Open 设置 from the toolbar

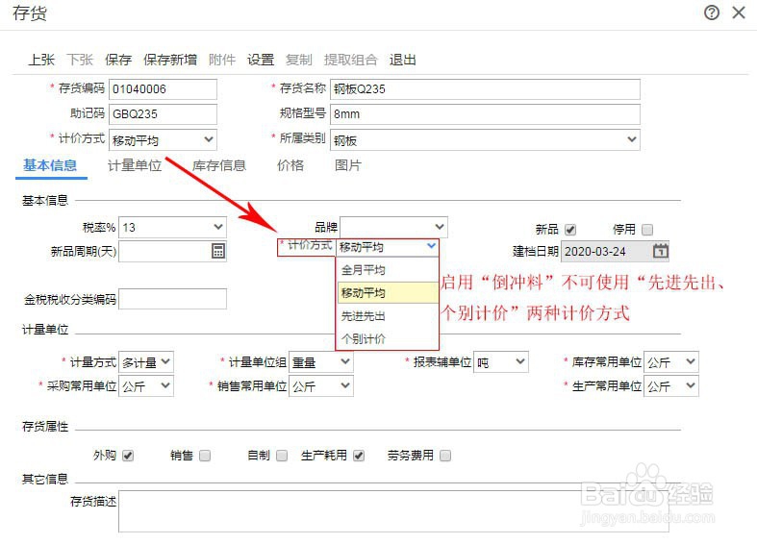pyautogui.click(x=261, y=60)
